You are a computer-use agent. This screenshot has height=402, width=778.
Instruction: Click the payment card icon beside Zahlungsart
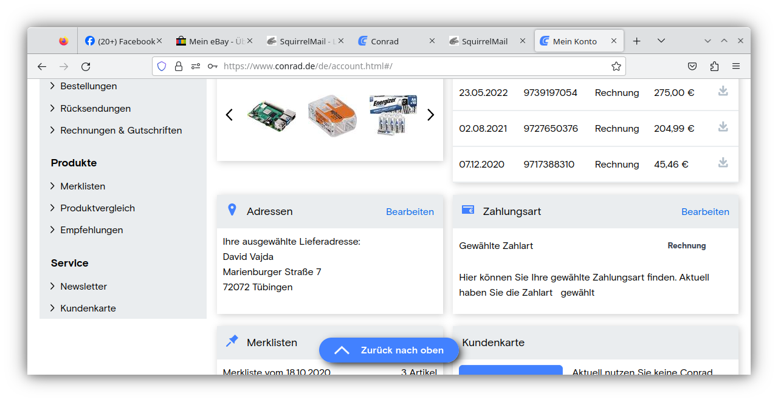468,210
